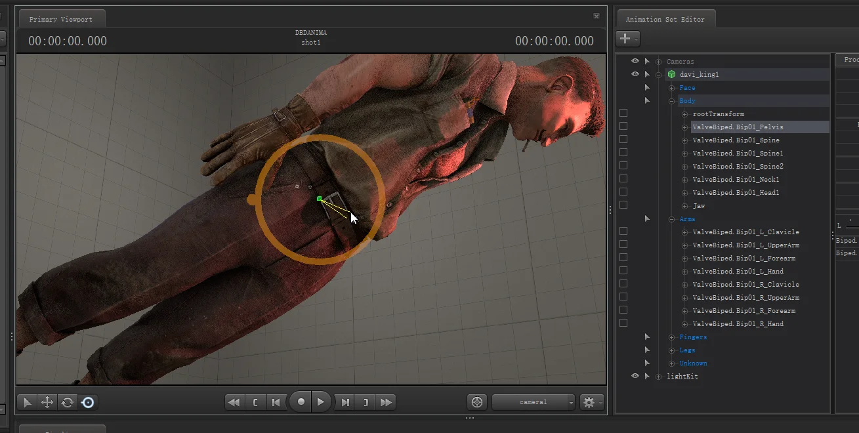Close the Primary Viewport panel
Viewport: 859px width, 433px height.
point(597,16)
